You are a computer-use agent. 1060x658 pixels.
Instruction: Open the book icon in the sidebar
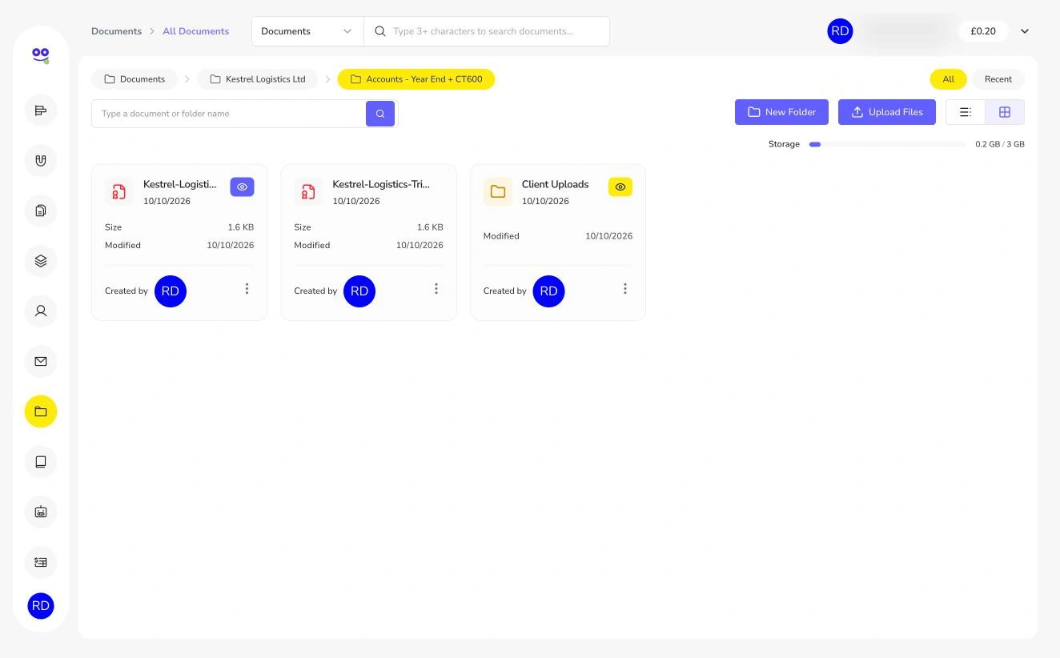(41, 462)
